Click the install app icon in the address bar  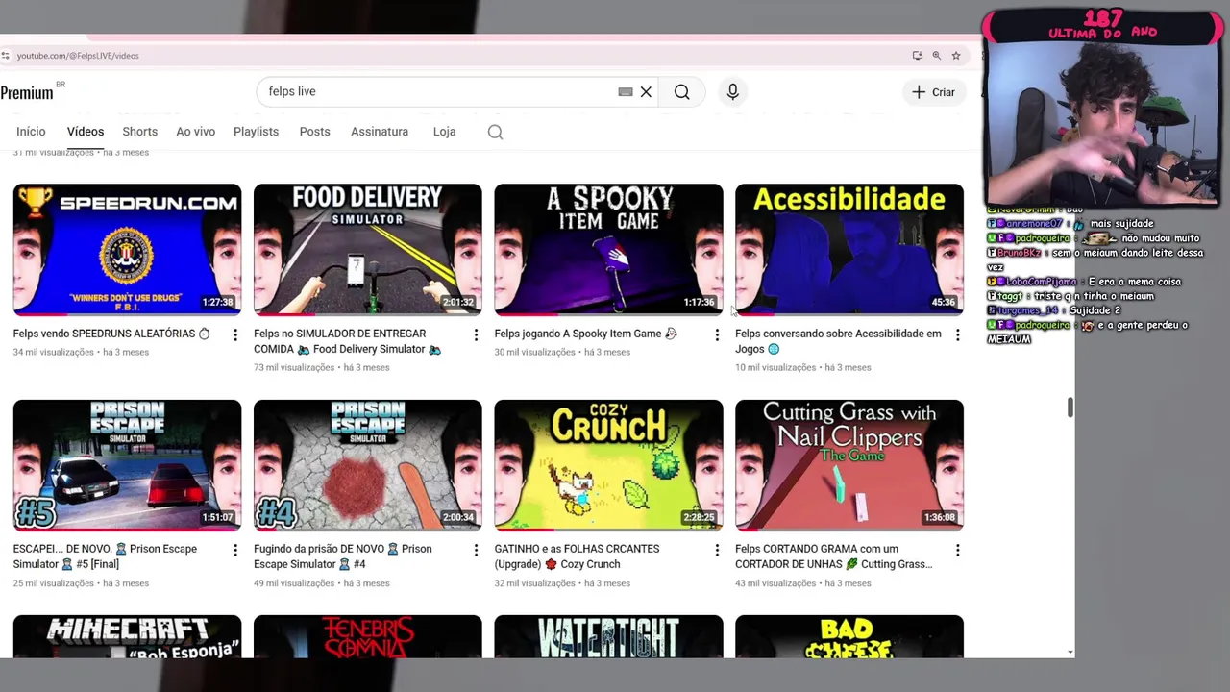click(917, 56)
